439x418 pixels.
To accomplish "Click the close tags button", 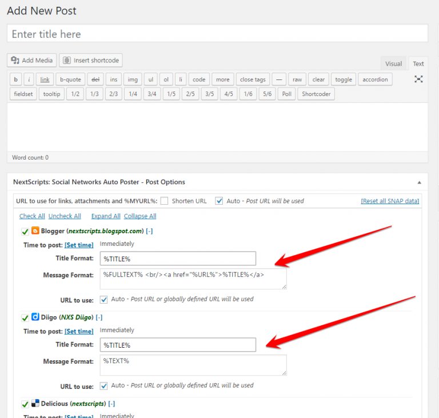I will point(253,79).
